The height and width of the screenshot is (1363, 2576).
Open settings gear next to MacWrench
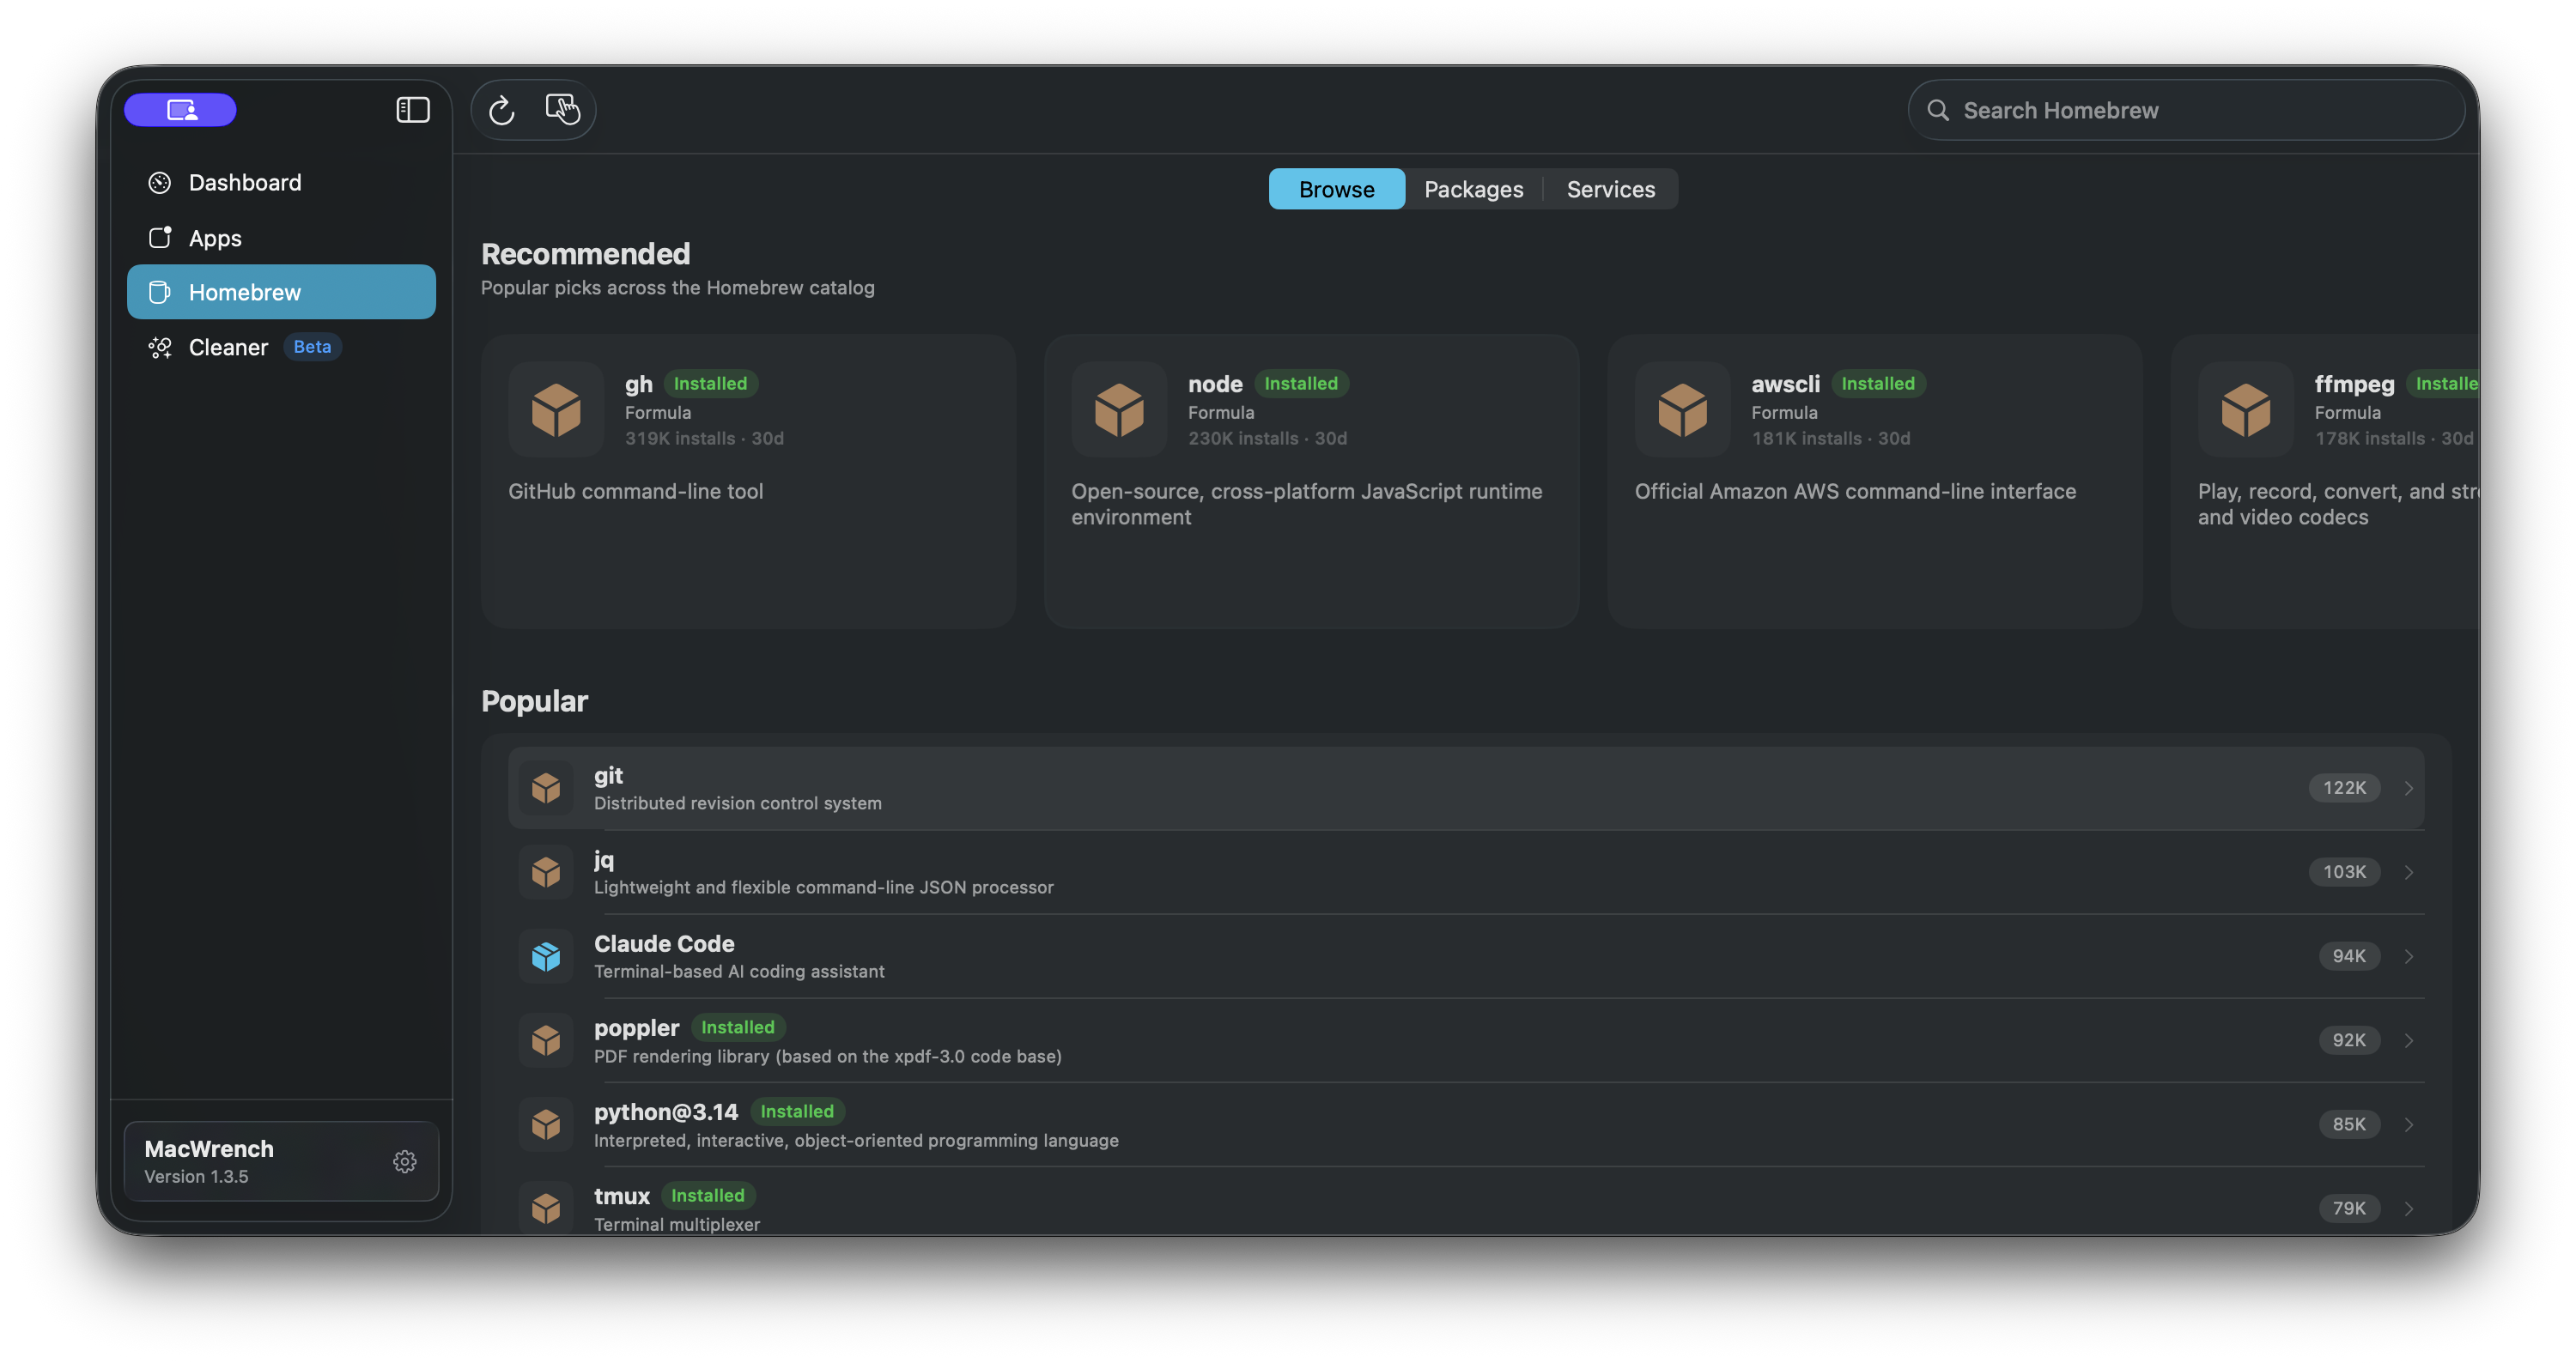tap(405, 1162)
